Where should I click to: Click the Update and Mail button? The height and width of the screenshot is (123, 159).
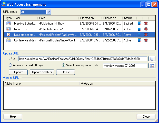tap(42, 72)
